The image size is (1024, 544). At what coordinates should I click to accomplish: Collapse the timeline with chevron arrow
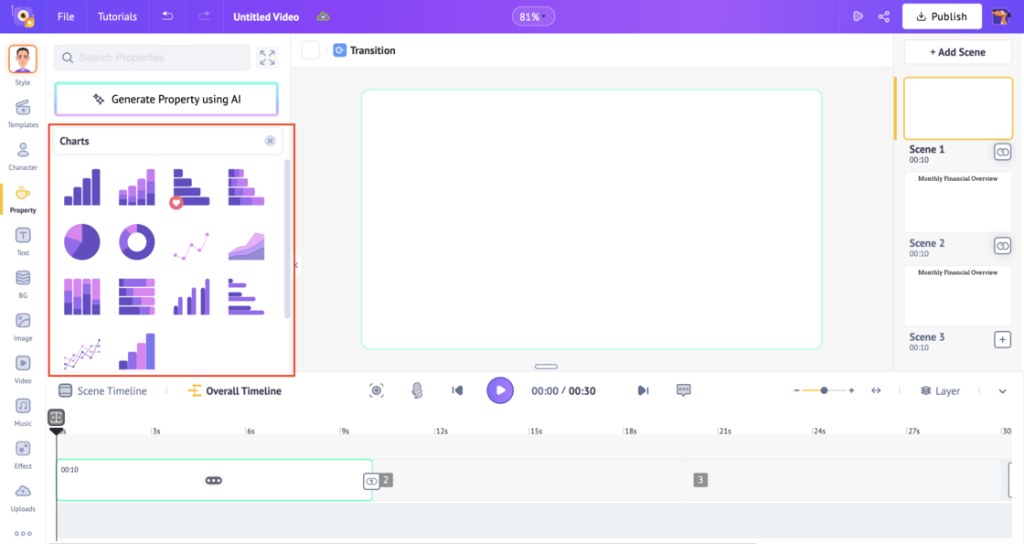click(1002, 391)
